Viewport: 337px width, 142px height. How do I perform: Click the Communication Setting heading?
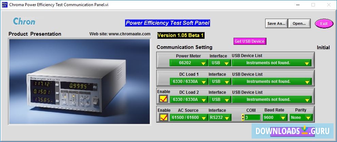[184, 47]
